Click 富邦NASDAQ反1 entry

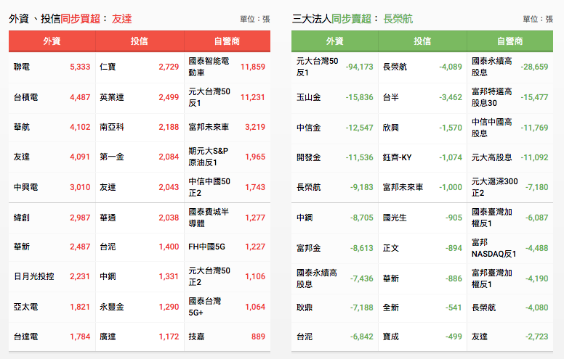(x=493, y=248)
